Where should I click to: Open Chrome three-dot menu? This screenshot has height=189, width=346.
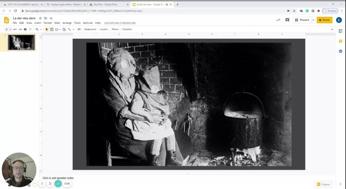pyautogui.click(x=342, y=11)
